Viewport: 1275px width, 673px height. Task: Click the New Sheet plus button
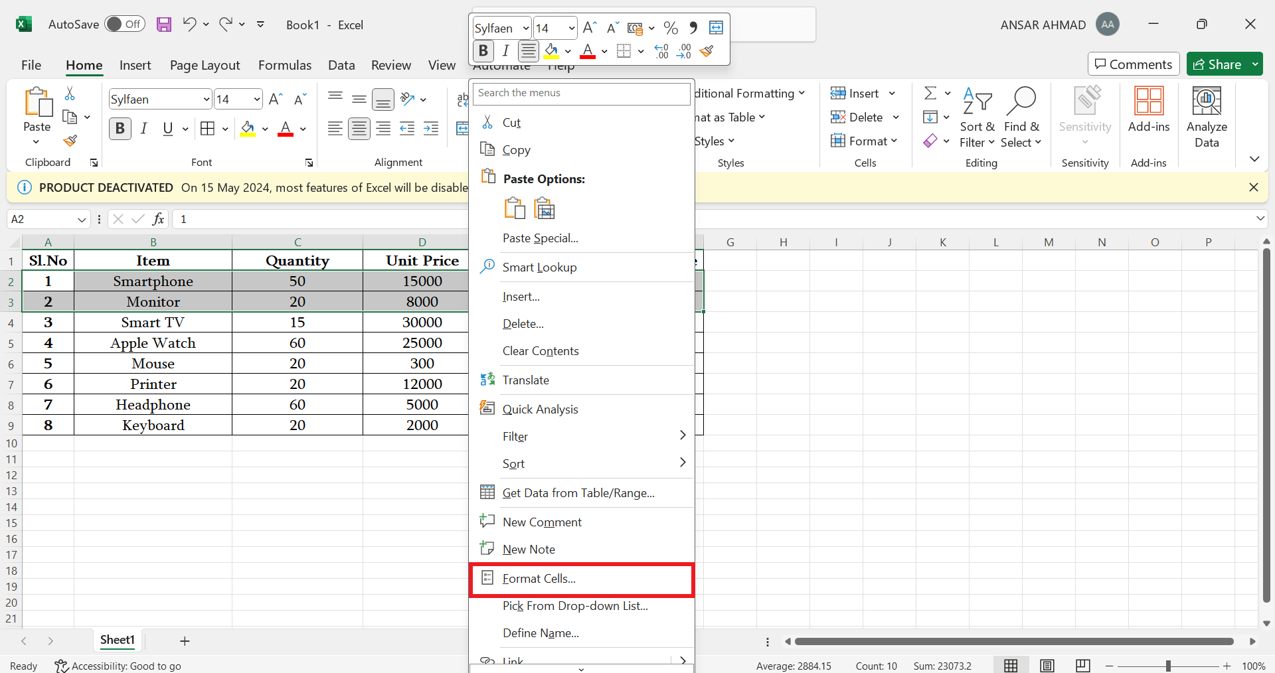185,640
